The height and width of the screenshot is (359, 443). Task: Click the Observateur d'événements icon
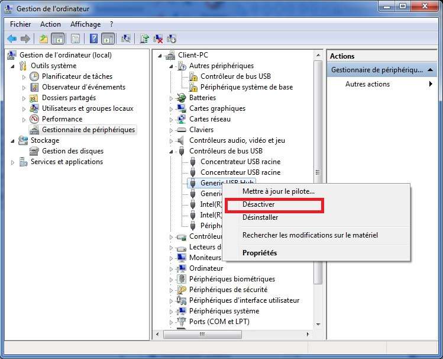[34, 87]
